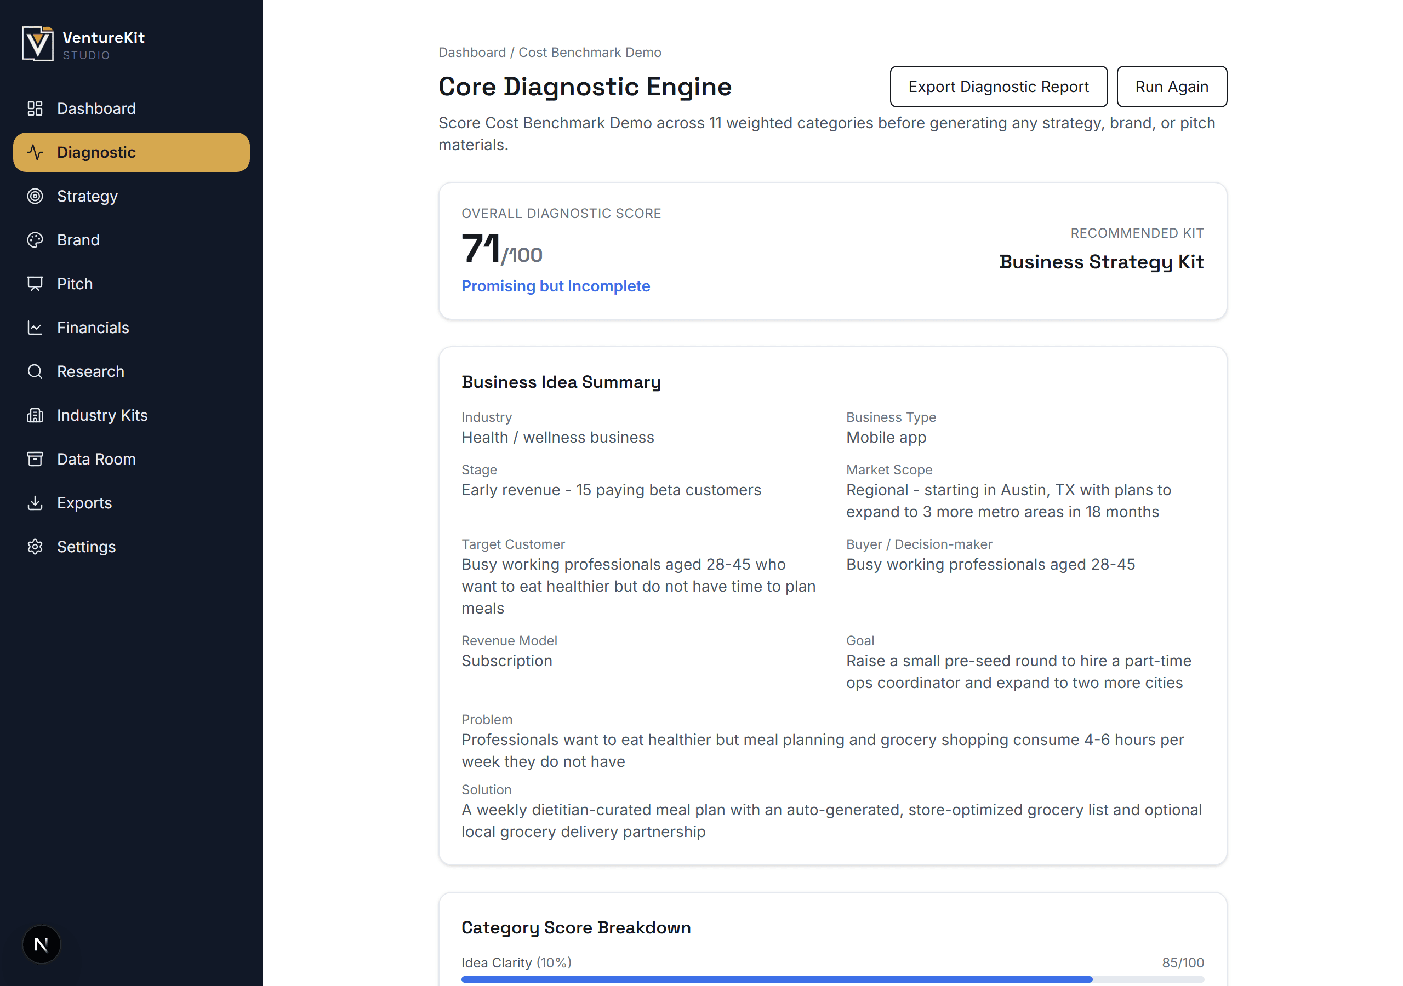1403x986 pixels.
Task: Click the Health / wellness business value
Action: pyautogui.click(x=557, y=438)
